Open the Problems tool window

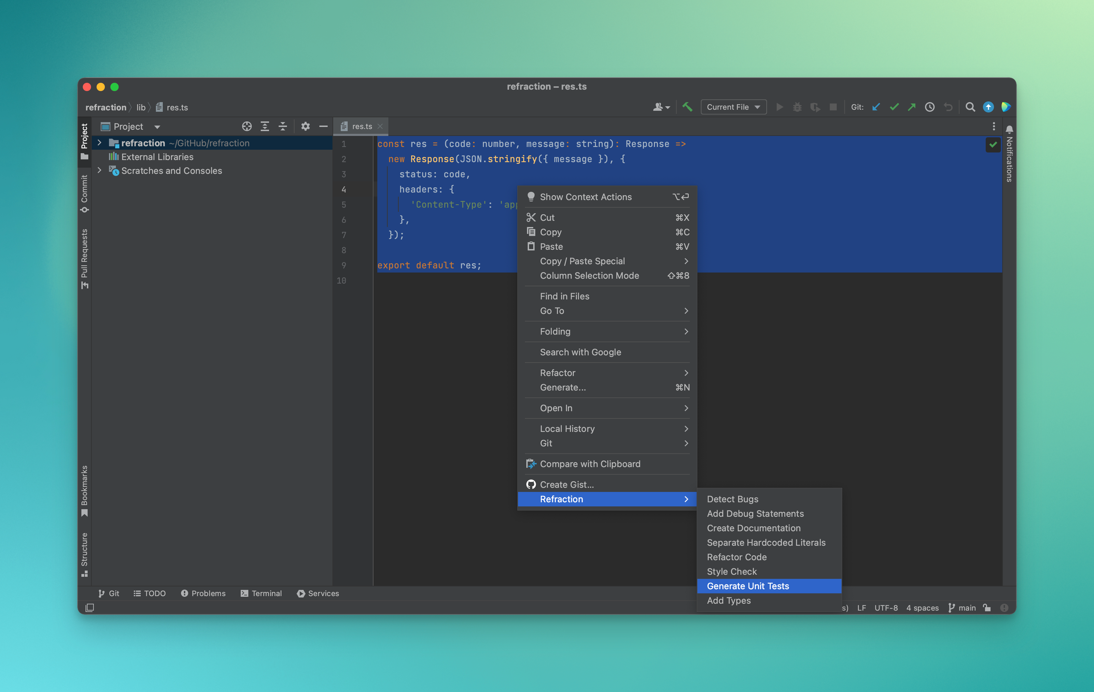tap(203, 593)
